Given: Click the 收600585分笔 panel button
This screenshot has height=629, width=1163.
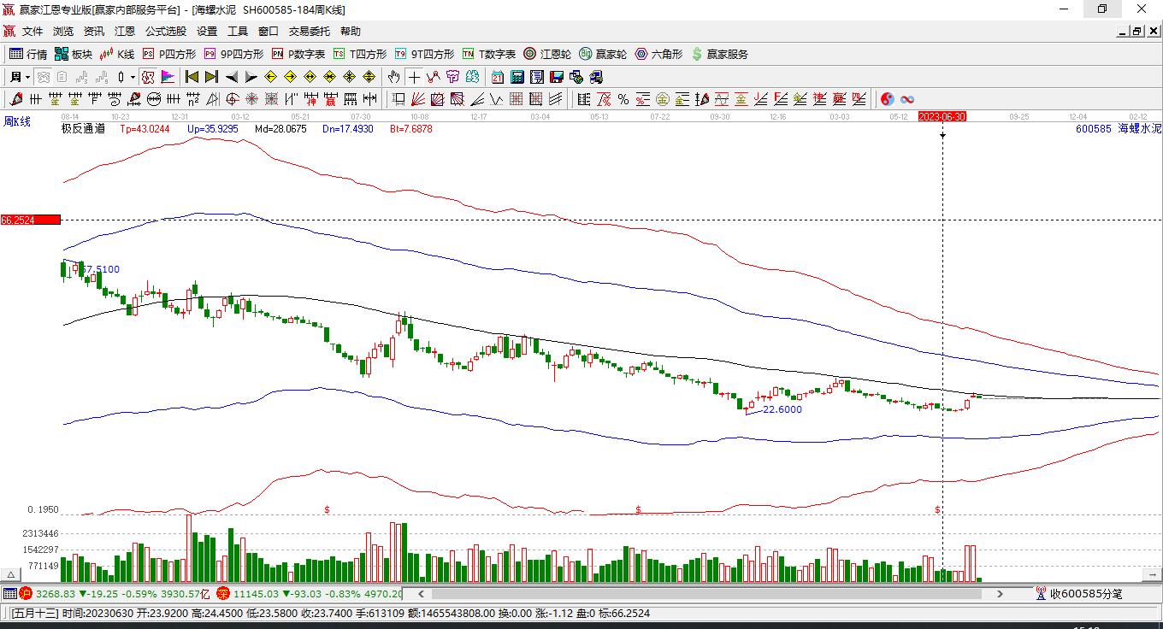Looking at the screenshot, I should pos(1079,593).
